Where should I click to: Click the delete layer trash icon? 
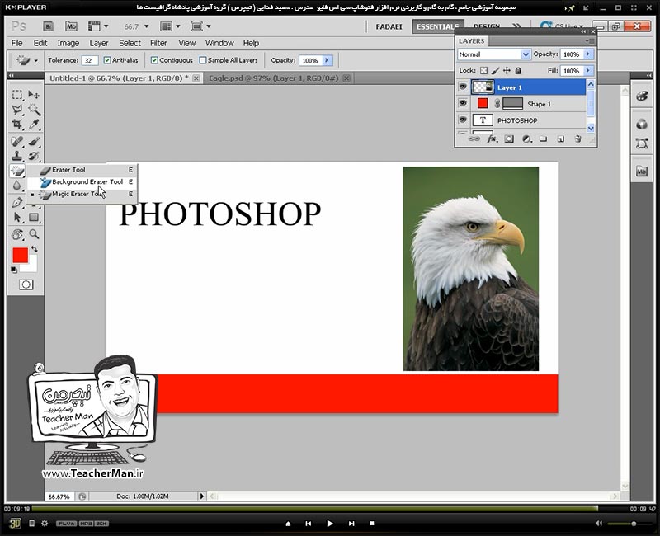coord(578,139)
